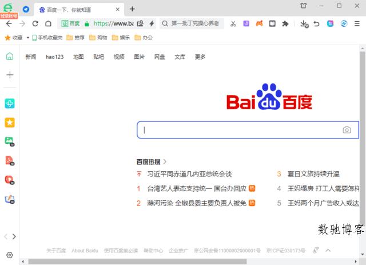This screenshot has width=366, height=265.
Task: Open 手机收藏夹 bookmark folder
Action: 47,38
